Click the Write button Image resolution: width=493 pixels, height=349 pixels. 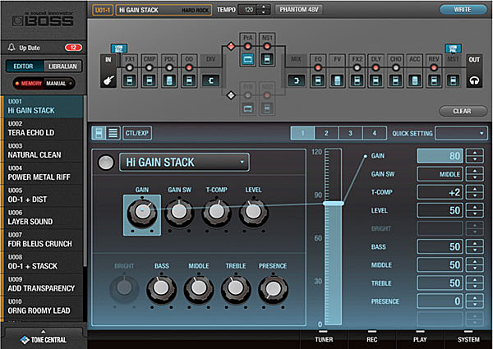tap(463, 10)
